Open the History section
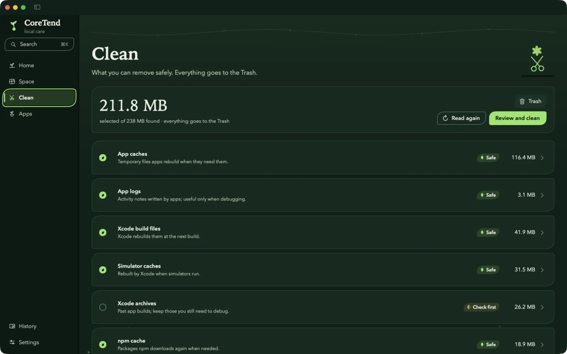This screenshot has height=354, width=567. point(39,326)
